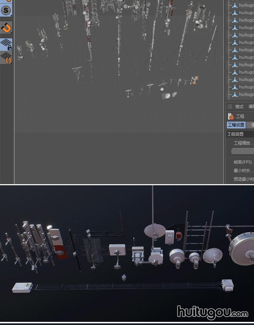Click the 预览最小时 label
The width and height of the screenshot is (254, 325).
(244, 179)
